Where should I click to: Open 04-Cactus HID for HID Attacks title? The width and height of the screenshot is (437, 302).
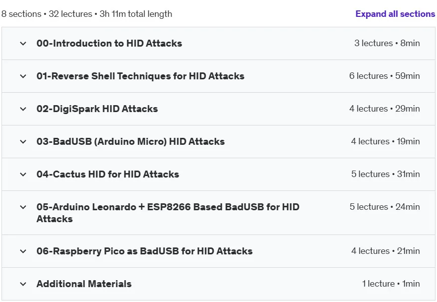108,175
